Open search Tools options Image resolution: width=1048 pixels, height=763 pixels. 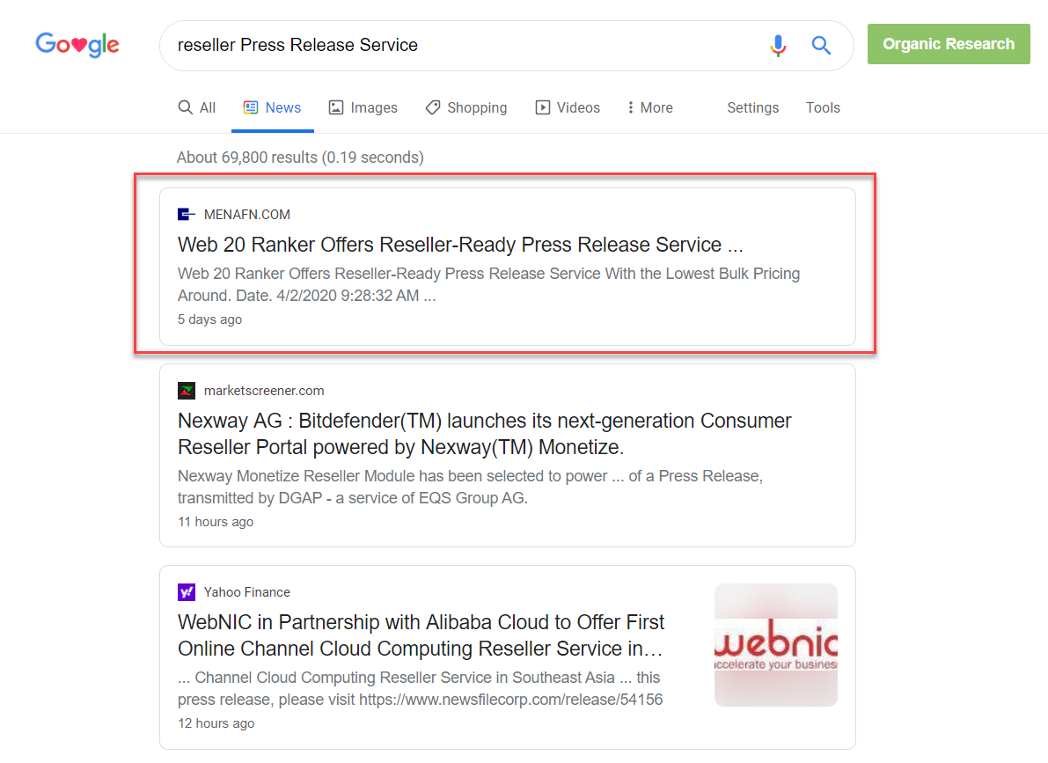(x=823, y=108)
